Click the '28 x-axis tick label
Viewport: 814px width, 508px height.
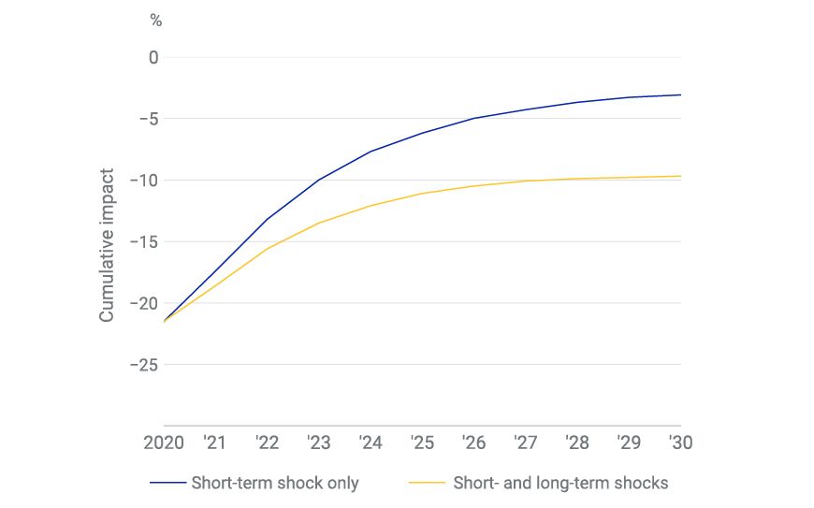tap(577, 441)
